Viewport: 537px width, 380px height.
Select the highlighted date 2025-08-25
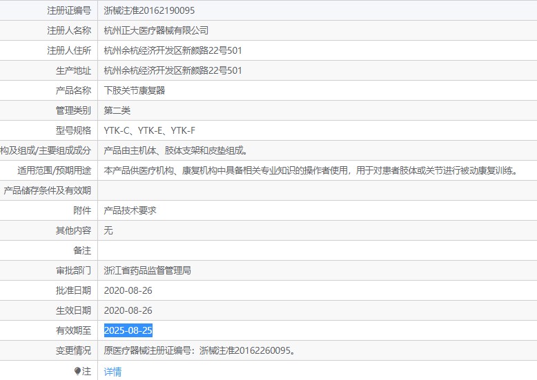[128, 330]
